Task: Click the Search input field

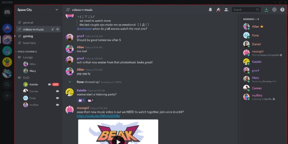Action: (246, 10)
